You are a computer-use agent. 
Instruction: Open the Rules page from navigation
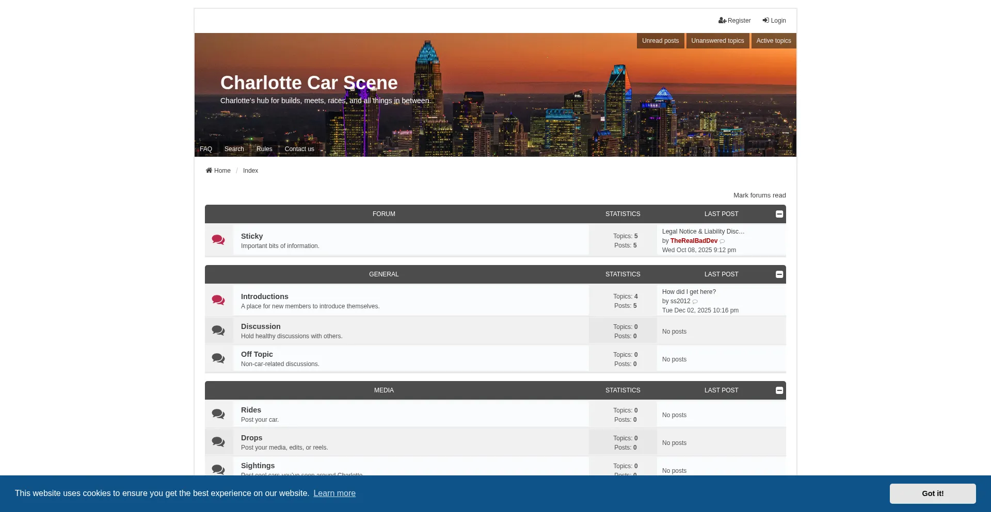click(264, 149)
